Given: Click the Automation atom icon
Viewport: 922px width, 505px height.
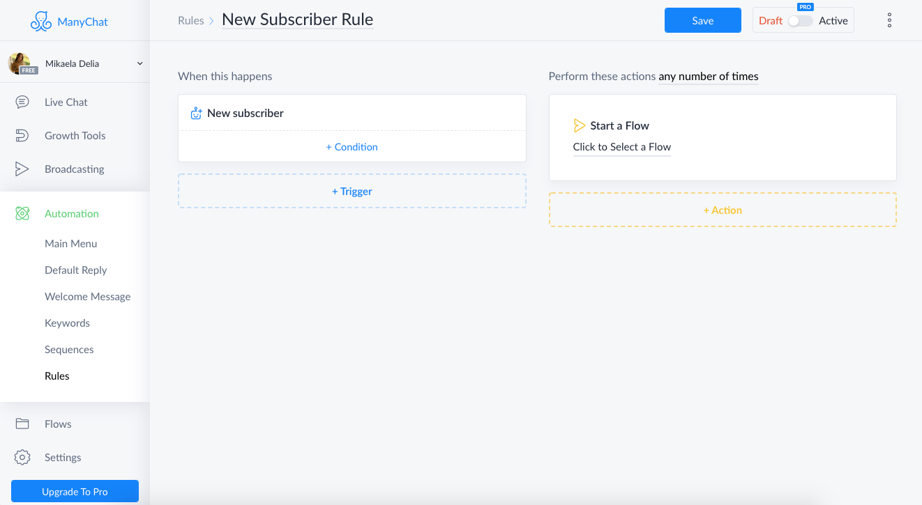Looking at the screenshot, I should click(x=22, y=214).
